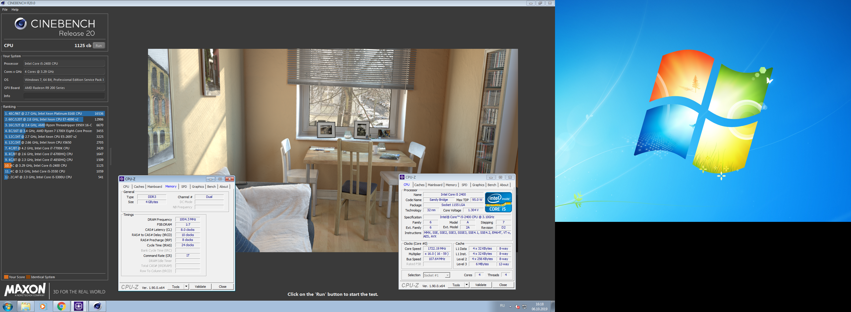Image resolution: width=851 pixels, height=312 pixels.
Task: Select ranking entry Core i5-2400 score 1125
Action: (54, 166)
